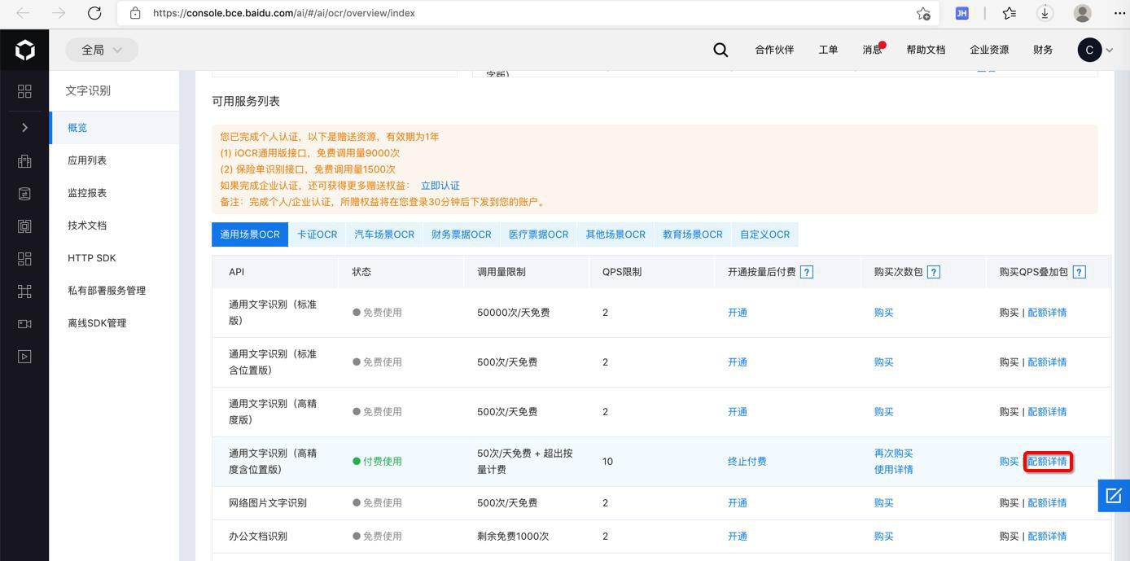Click the help icon next to 开通按量后付费
Screen dimensions: 1130x561
click(x=807, y=272)
